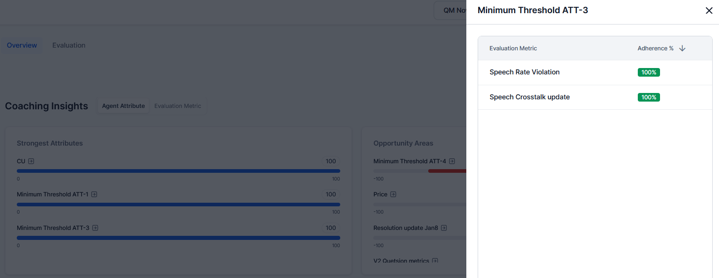The image size is (719, 278).
Task: Click the Minimum Threshold ATT-3 progress bar
Action: (x=178, y=238)
